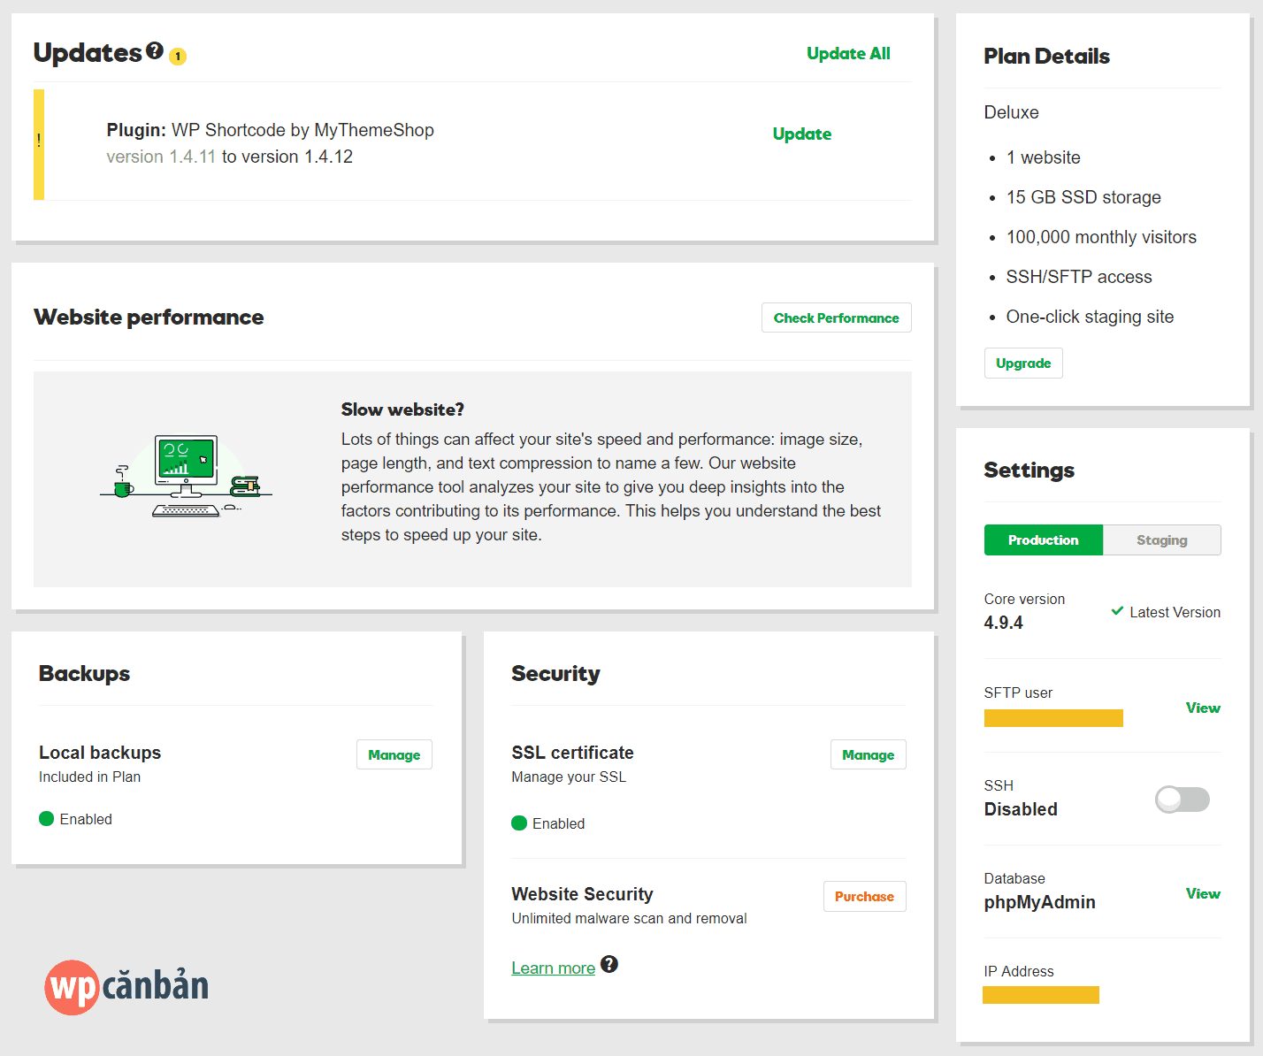Image resolution: width=1263 pixels, height=1056 pixels.
Task: Click the green Enabled dot under Local backups
Action: coord(45,818)
